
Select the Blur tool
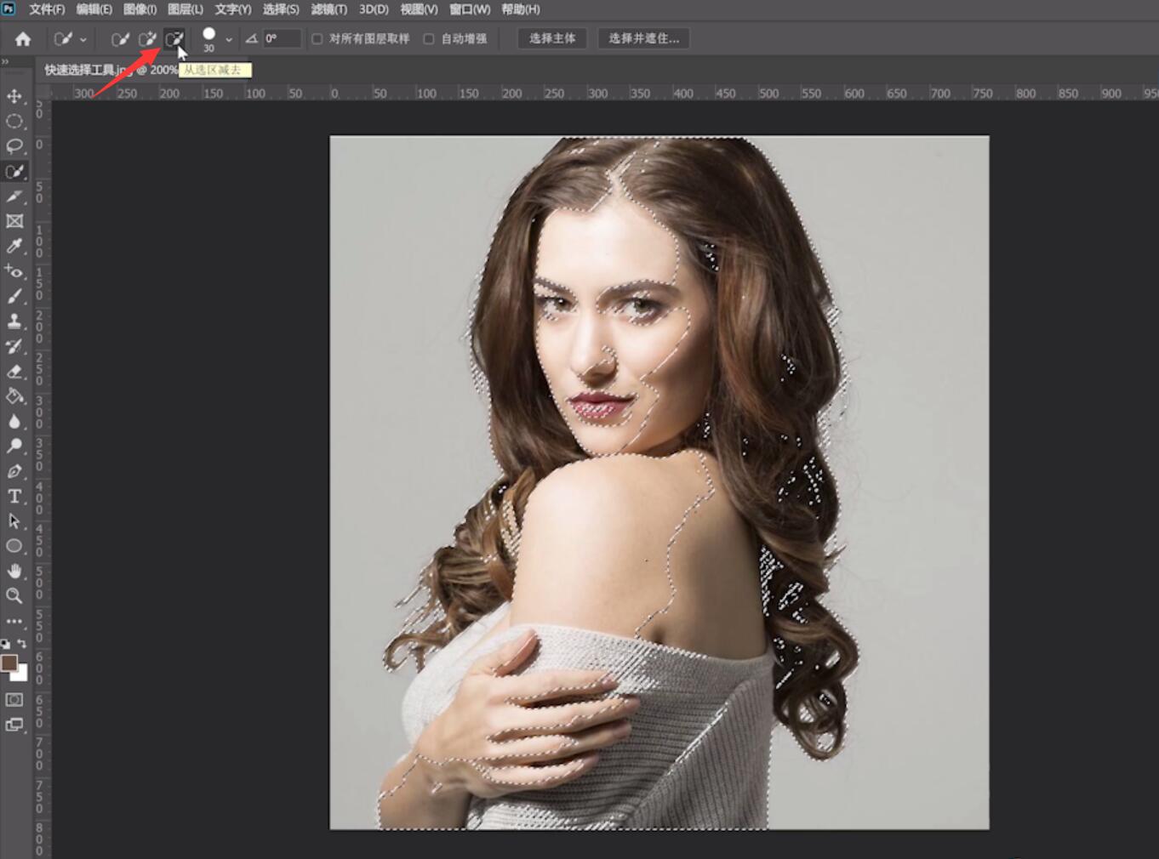14,421
